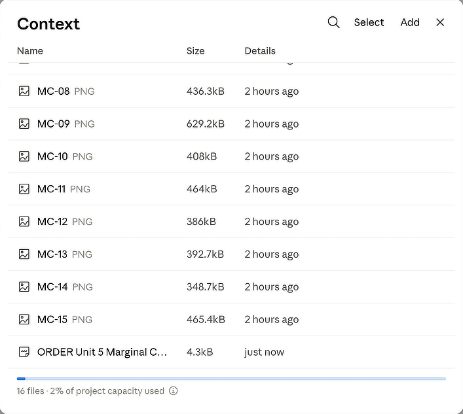Click the capacity info icon

(x=174, y=390)
